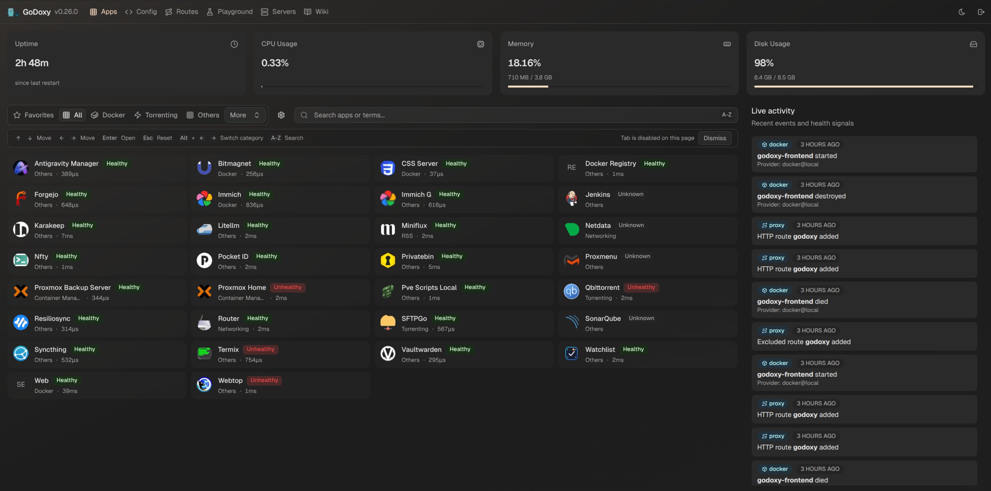Screen dimensions: 991x491
Task: Filter apps by Torrenting category
Action: (156, 115)
